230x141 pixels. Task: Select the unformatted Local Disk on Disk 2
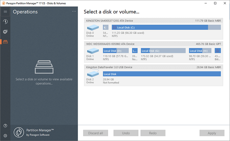(x=162, y=74)
